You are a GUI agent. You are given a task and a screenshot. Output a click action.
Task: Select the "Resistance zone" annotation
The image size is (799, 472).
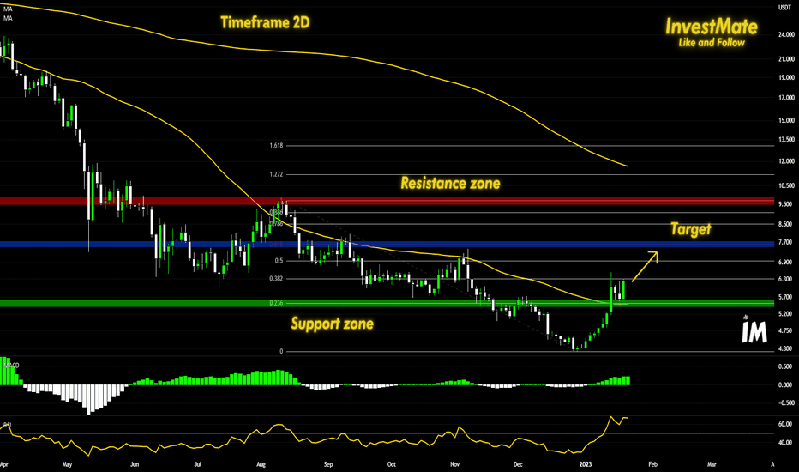tap(450, 183)
